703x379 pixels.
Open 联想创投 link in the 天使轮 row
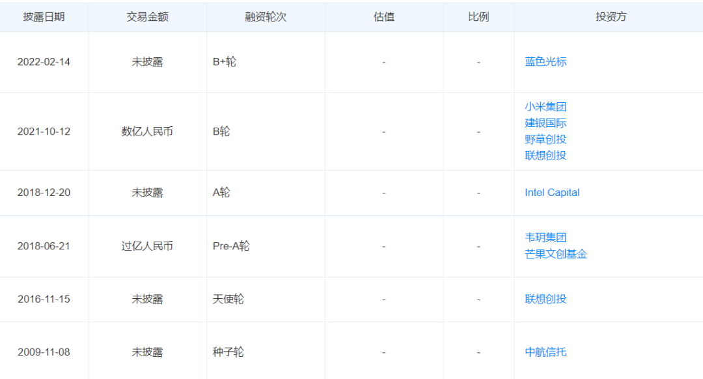pyautogui.click(x=545, y=299)
